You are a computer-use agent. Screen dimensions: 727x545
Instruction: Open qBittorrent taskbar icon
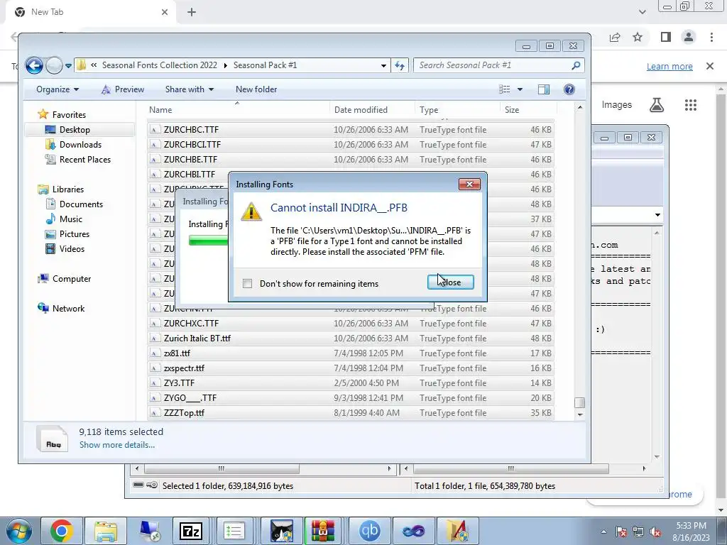(369, 531)
